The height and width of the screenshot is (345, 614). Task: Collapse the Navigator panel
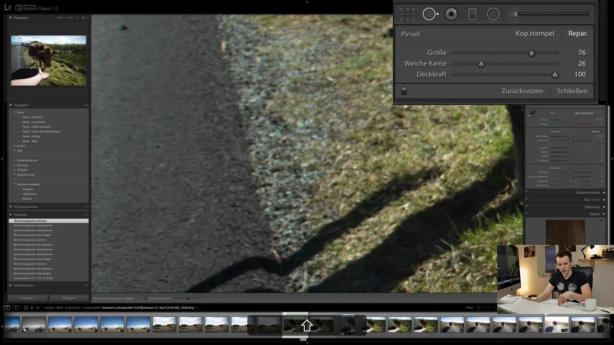click(11, 18)
